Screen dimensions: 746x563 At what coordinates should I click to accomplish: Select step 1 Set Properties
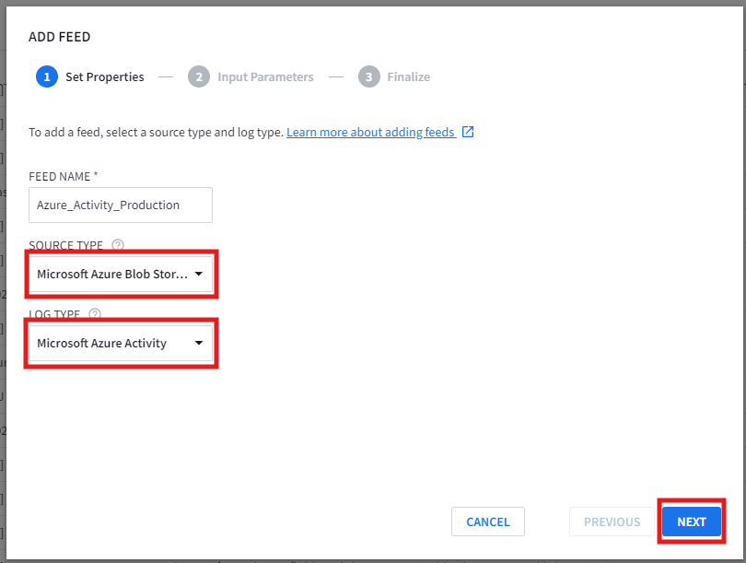(x=90, y=76)
